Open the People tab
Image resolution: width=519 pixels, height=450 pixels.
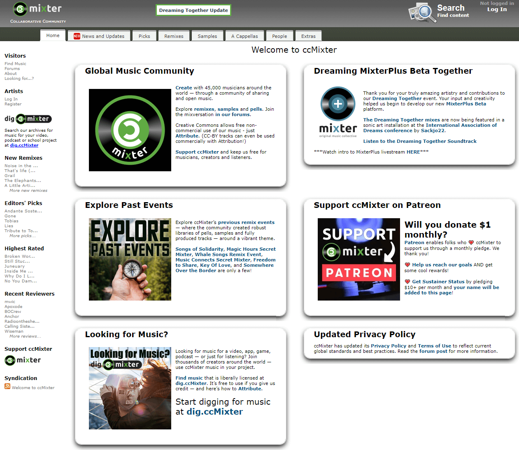click(x=279, y=36)
